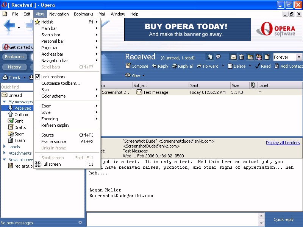Click the threaded view arrows icon
303x227 pixels.
tap(210, 57)
